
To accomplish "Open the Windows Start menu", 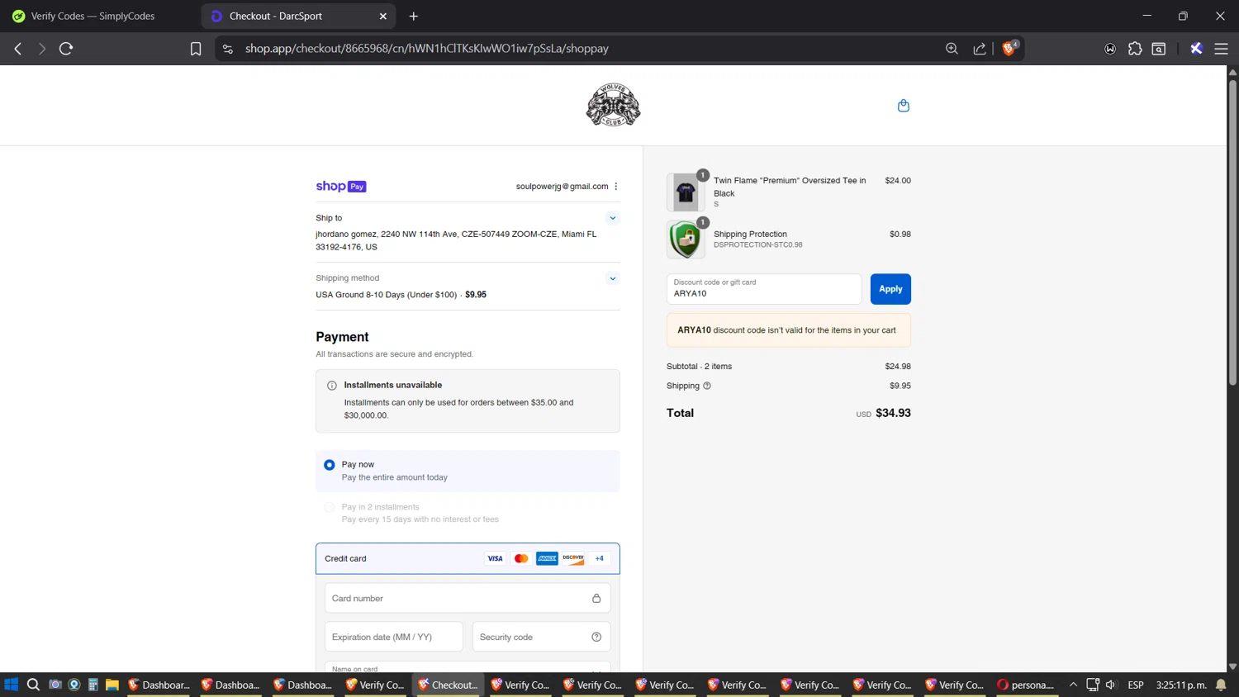I will click(x=12, y=685).
